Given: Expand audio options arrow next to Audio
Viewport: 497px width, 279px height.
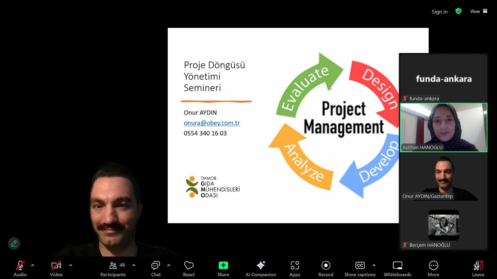Looking at the screenshot, I should 33,265.
